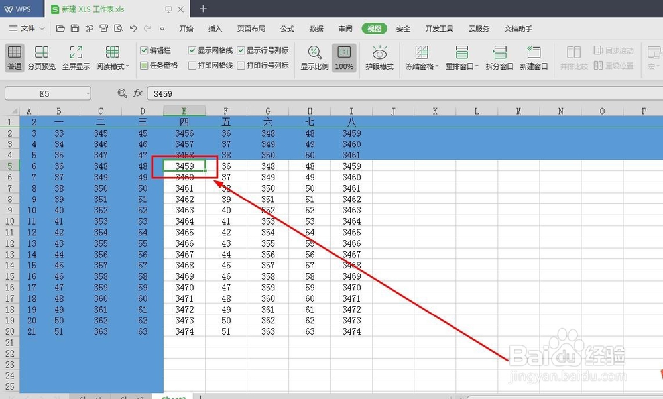Switch to the 数据 ribbon tab
The height and width of the screenshot is (399, 663).
[316, 28]
